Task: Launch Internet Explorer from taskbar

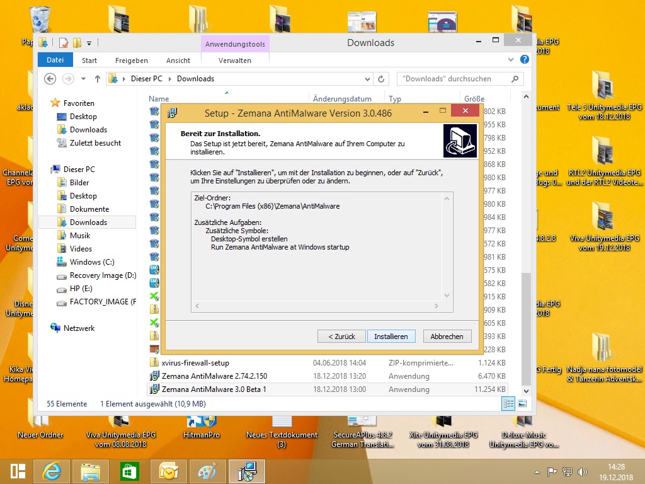Action: pos(52,471)
